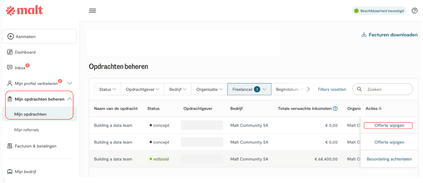Image resolution: width=423 pixels, height=183 pixels.
Task: Click the help question mark icon
Action: tap(414, 11)
